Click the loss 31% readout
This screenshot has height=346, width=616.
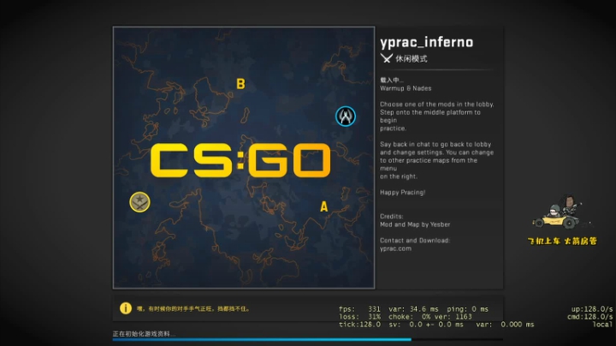tap(359, 317)
